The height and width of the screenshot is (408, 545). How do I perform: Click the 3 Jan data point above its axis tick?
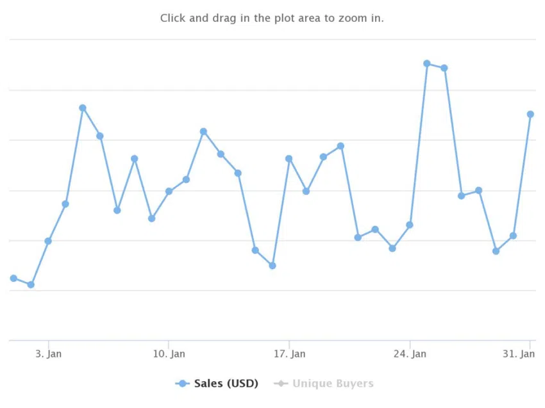click(48, 241)
